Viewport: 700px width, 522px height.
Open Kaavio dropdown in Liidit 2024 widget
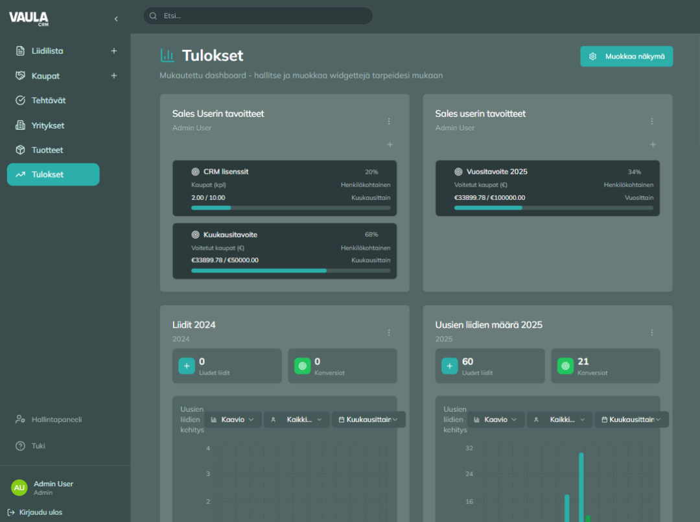tap(233, 420)
